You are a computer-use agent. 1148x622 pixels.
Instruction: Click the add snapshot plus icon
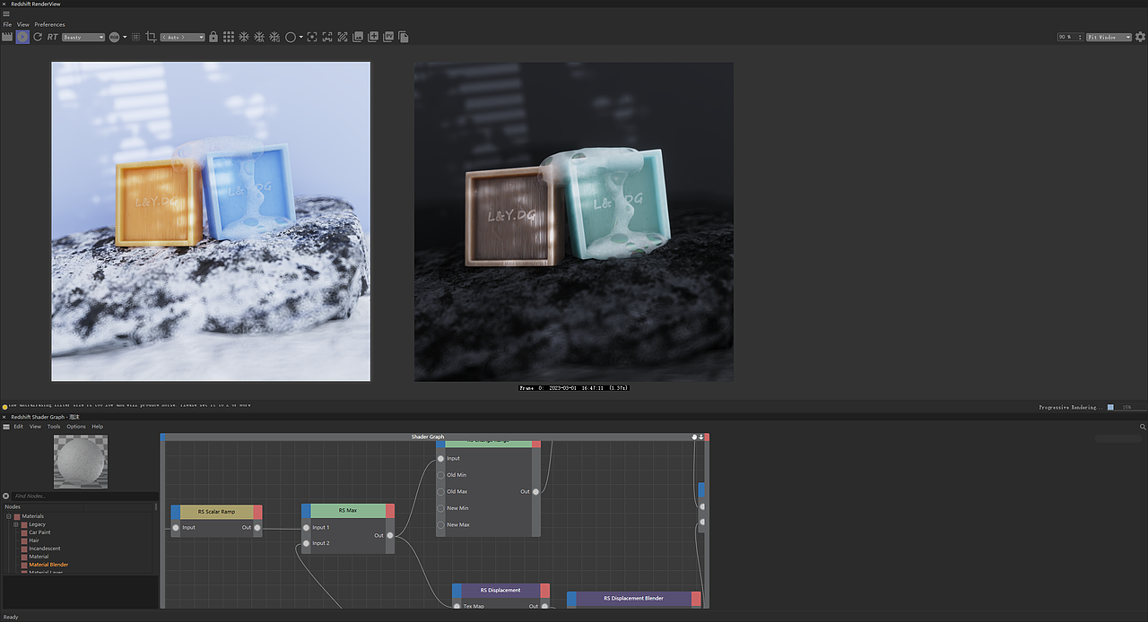tap(373, 37)
